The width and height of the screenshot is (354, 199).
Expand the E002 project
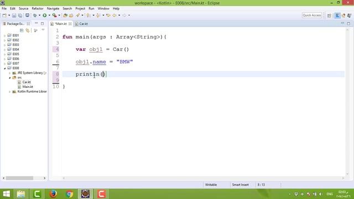point(5,40)
